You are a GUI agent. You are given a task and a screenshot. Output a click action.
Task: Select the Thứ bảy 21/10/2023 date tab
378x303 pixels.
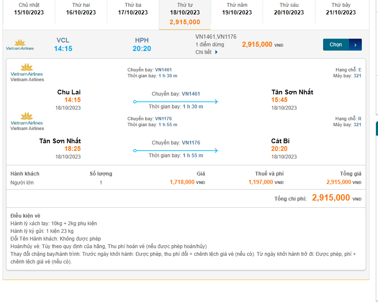[341, 9]
